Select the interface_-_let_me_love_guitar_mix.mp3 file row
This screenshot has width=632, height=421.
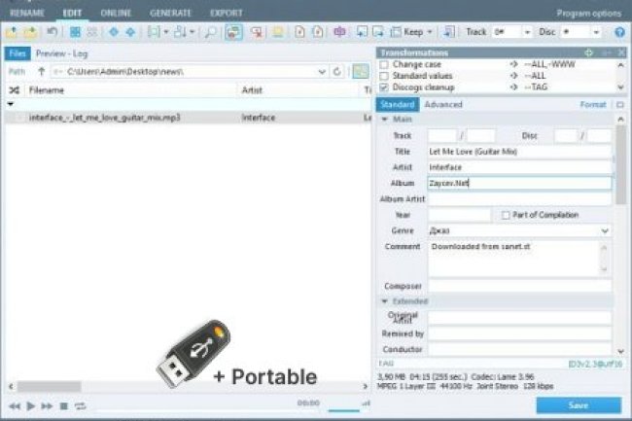click(188, 118)
